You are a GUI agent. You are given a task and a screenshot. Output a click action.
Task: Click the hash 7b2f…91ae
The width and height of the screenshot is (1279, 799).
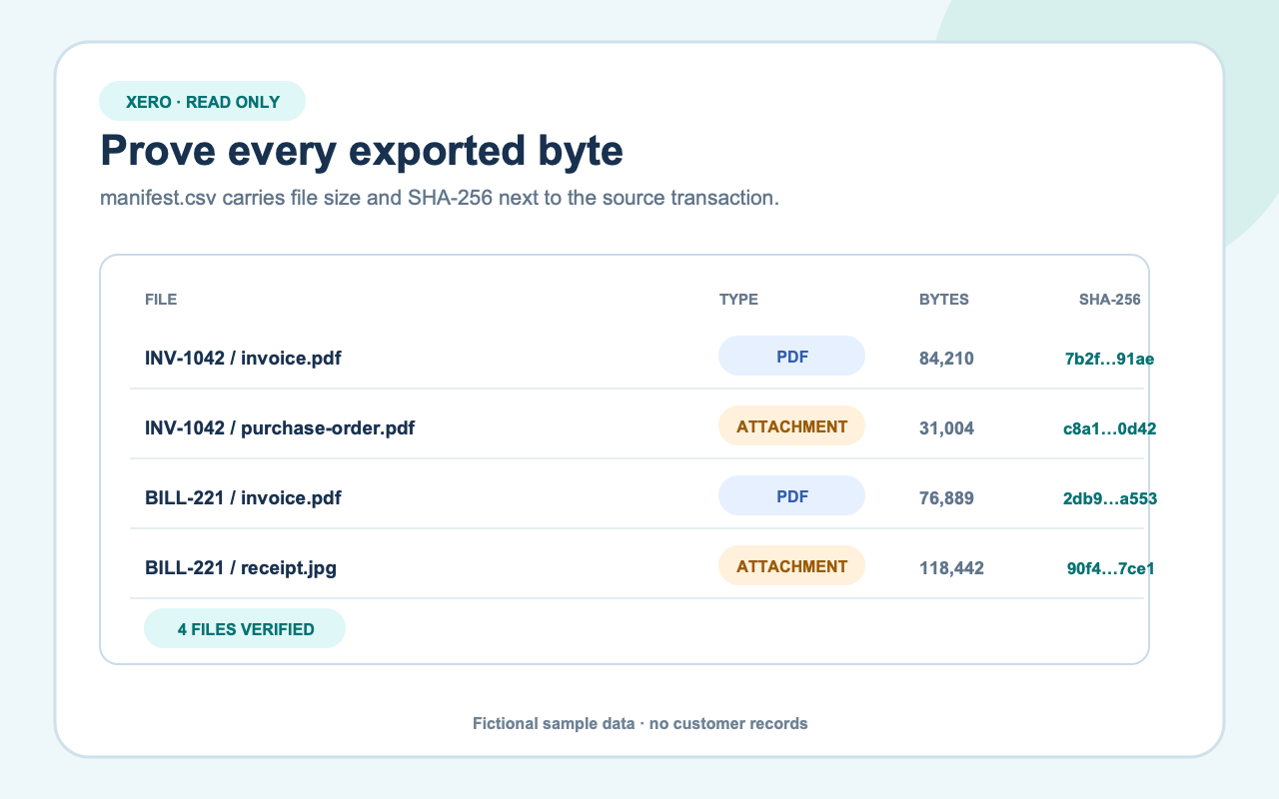(1110, 359)
